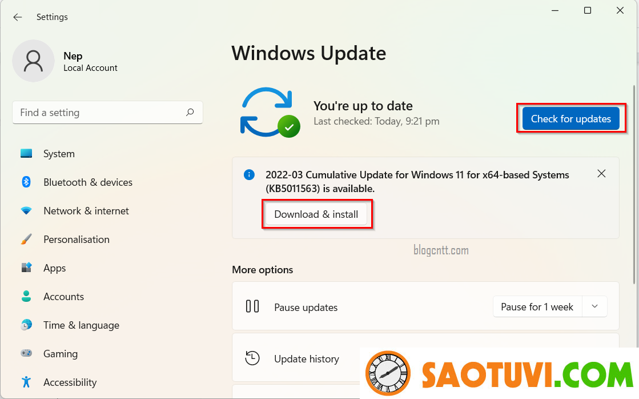Click the 'Windows Update' page title
639x399 pixels.
(309, 53)
